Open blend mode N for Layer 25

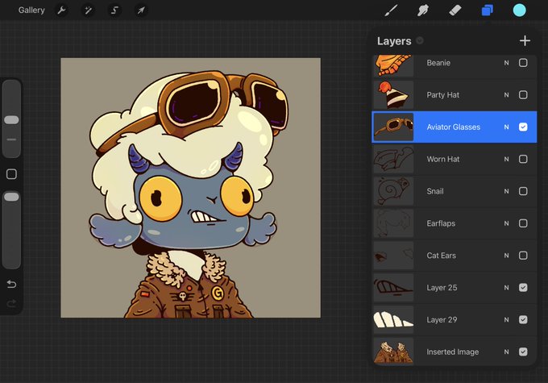[506, 288]
